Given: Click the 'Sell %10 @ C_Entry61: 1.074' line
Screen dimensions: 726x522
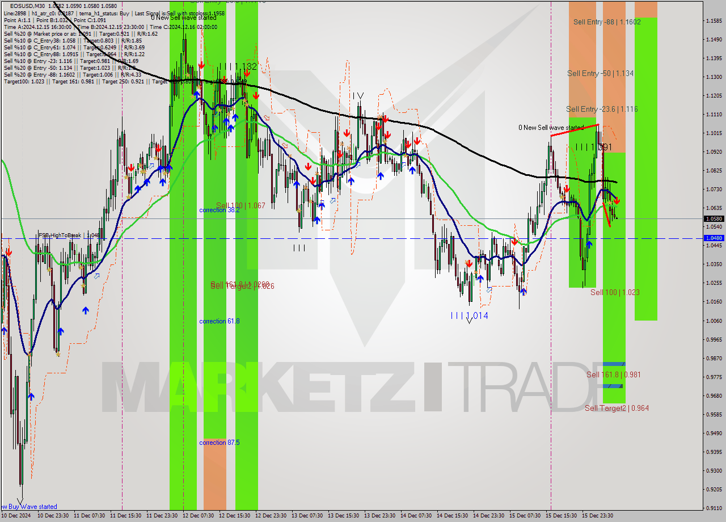Looking at the screenshot, I should point(74,47).
